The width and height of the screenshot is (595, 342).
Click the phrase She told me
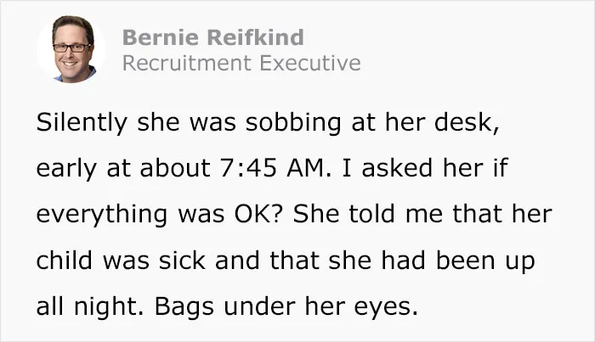(x=368, y=214)
